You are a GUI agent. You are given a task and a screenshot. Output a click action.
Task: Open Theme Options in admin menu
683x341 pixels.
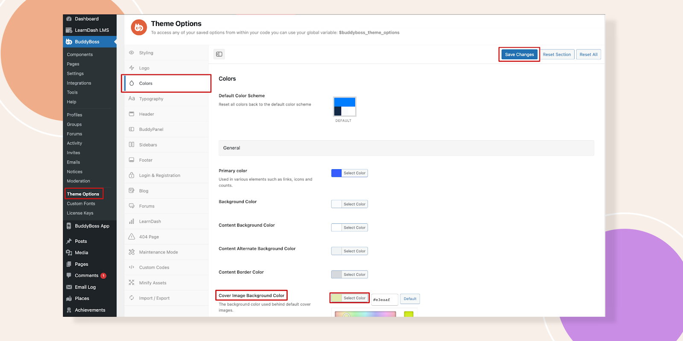click(x=83, y=194)
